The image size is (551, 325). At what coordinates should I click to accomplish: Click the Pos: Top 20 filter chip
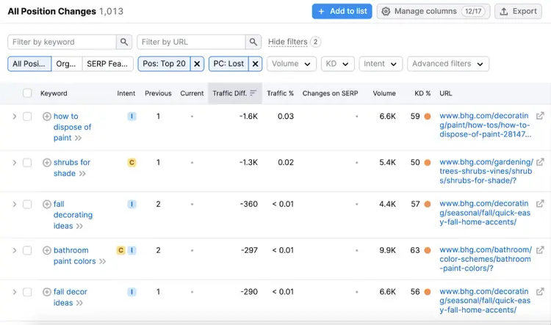pos(164,64)
